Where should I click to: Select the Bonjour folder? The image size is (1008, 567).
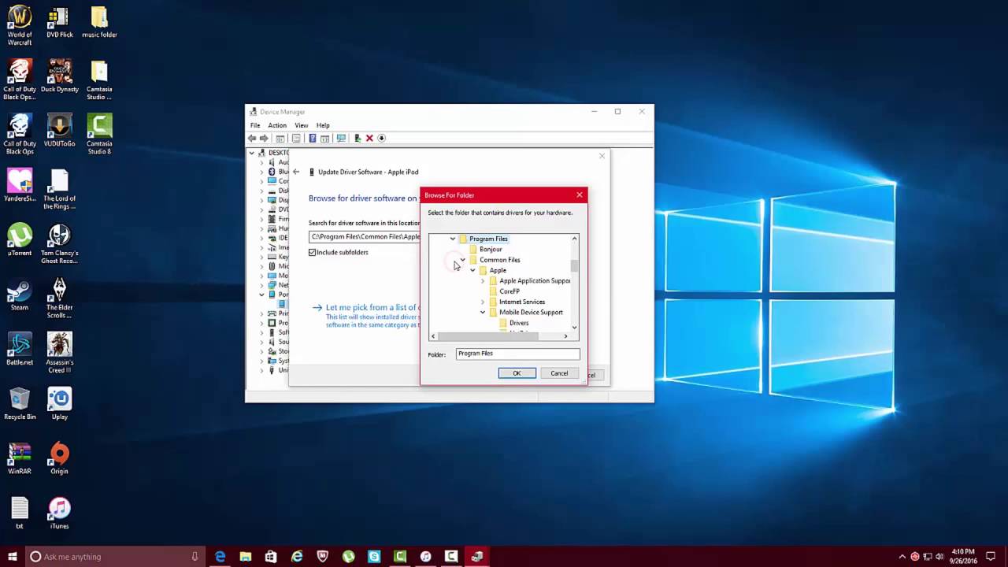(491, 249)
